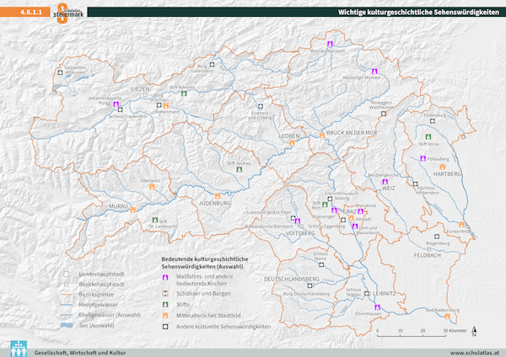Click the legend icon for Schlösser und Burgen

coord(165,294)
